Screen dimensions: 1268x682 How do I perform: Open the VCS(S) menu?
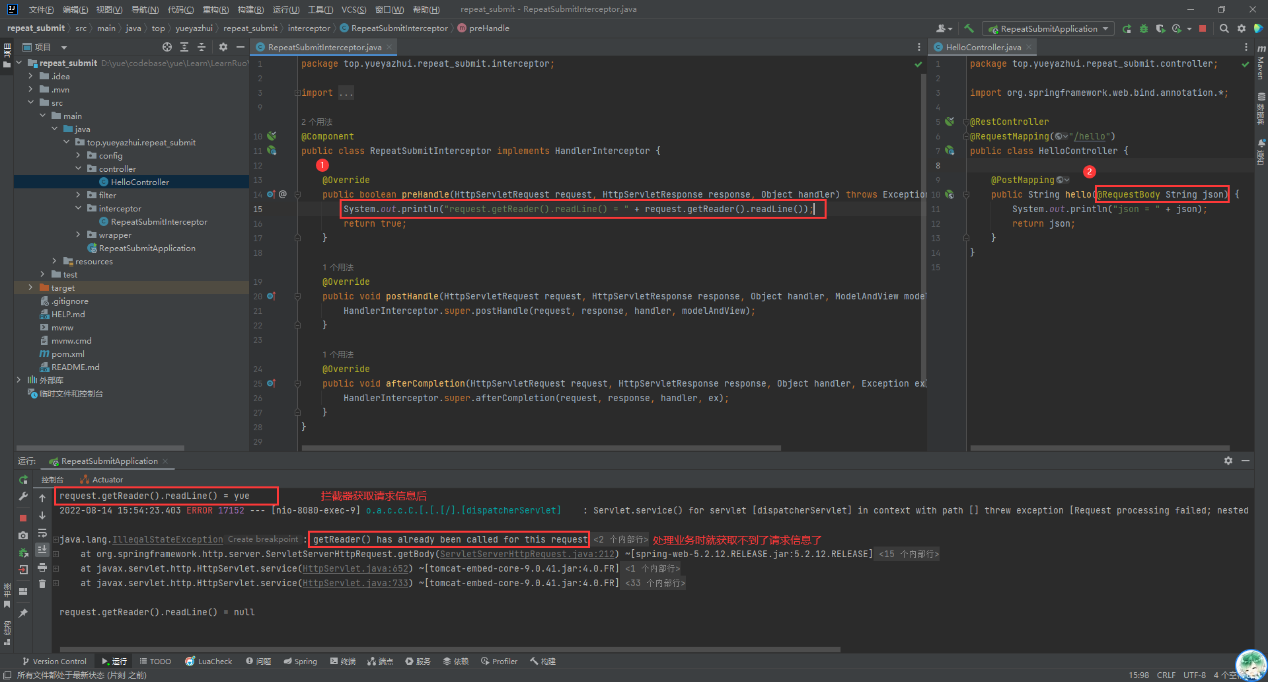point(354,9)
